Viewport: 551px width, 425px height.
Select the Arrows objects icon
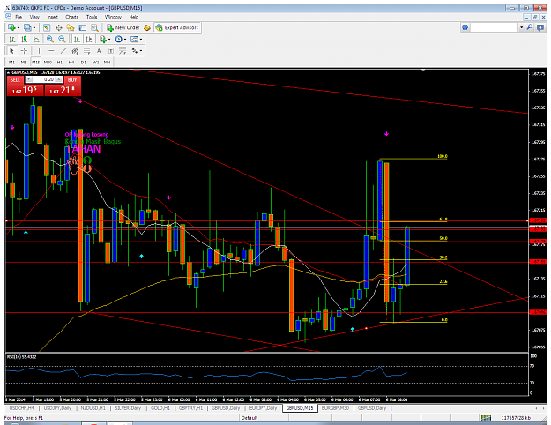(x=135, y=51)
